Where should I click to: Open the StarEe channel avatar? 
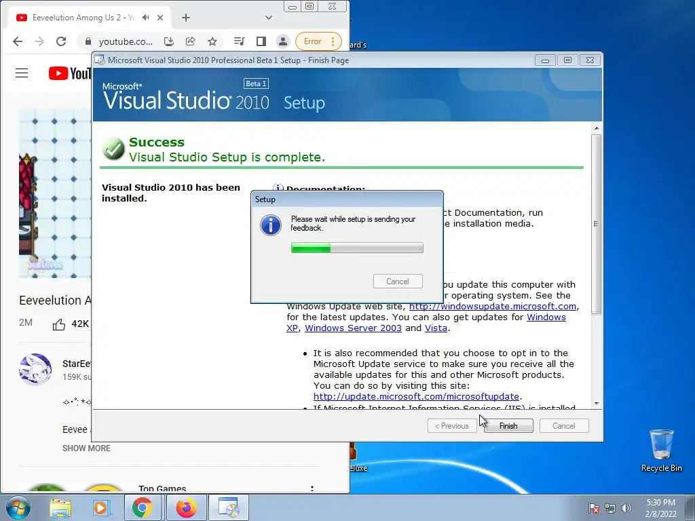coord(35,369)
